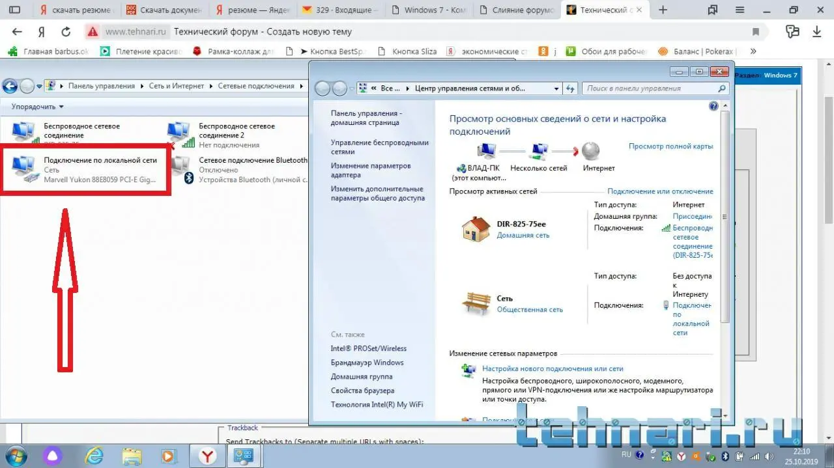Open Домашняя сеть link
Screen dimensions: 834x468
pos(523,235)
